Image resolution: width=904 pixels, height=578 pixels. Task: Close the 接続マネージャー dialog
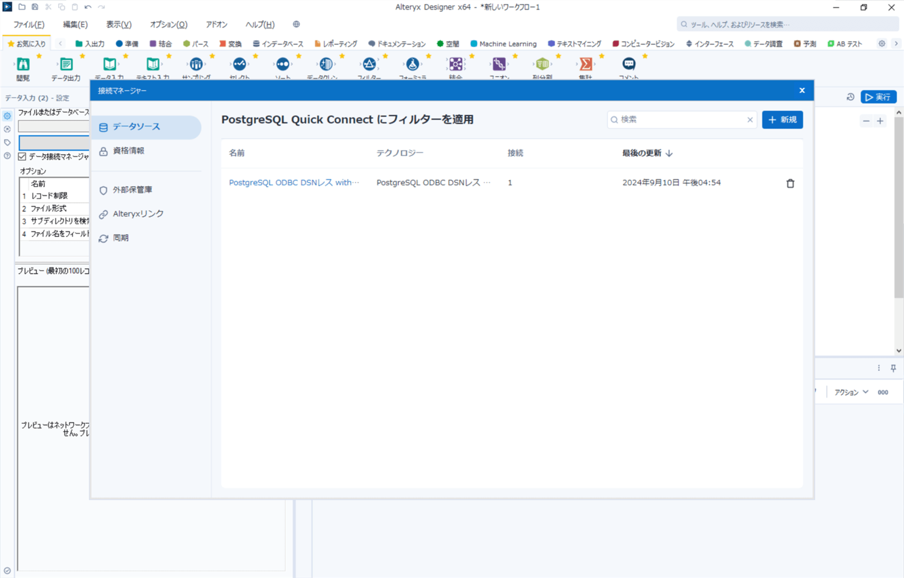tap(802, 90)
